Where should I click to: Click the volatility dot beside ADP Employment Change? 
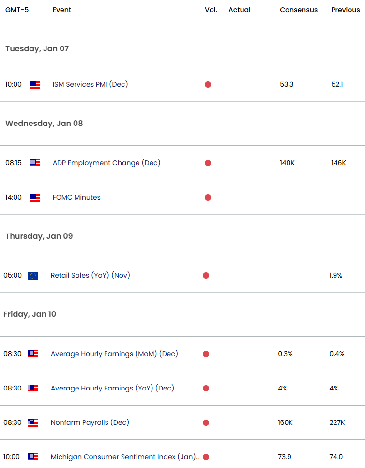coord(208,163)
